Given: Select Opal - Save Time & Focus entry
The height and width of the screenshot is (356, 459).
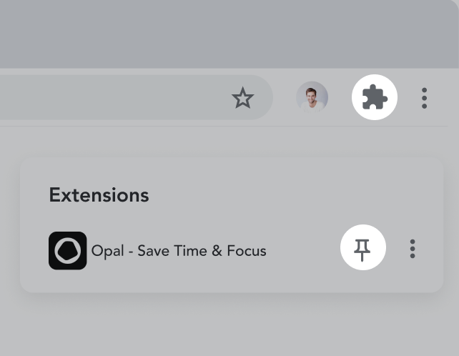Looking at the screenshot, I should point(179,251).
